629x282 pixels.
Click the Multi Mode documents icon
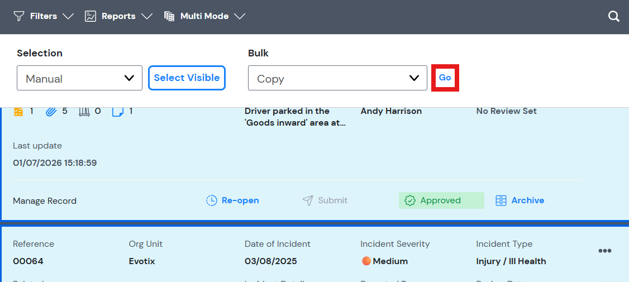tap(169, 16)
